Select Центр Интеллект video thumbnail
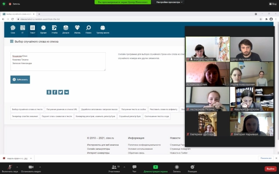279x174 pixels. click(252, 49)
